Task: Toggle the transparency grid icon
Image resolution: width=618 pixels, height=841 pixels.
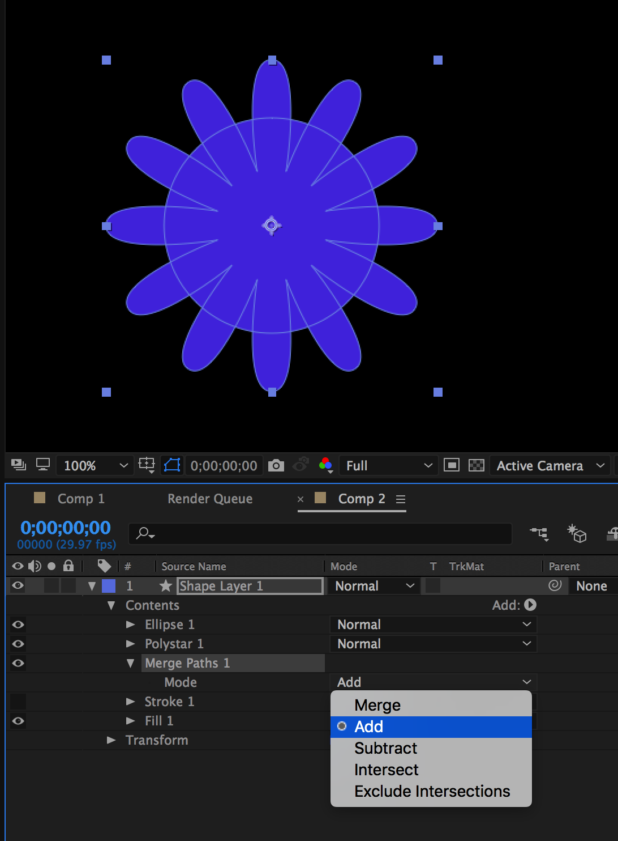Action: 477,465
